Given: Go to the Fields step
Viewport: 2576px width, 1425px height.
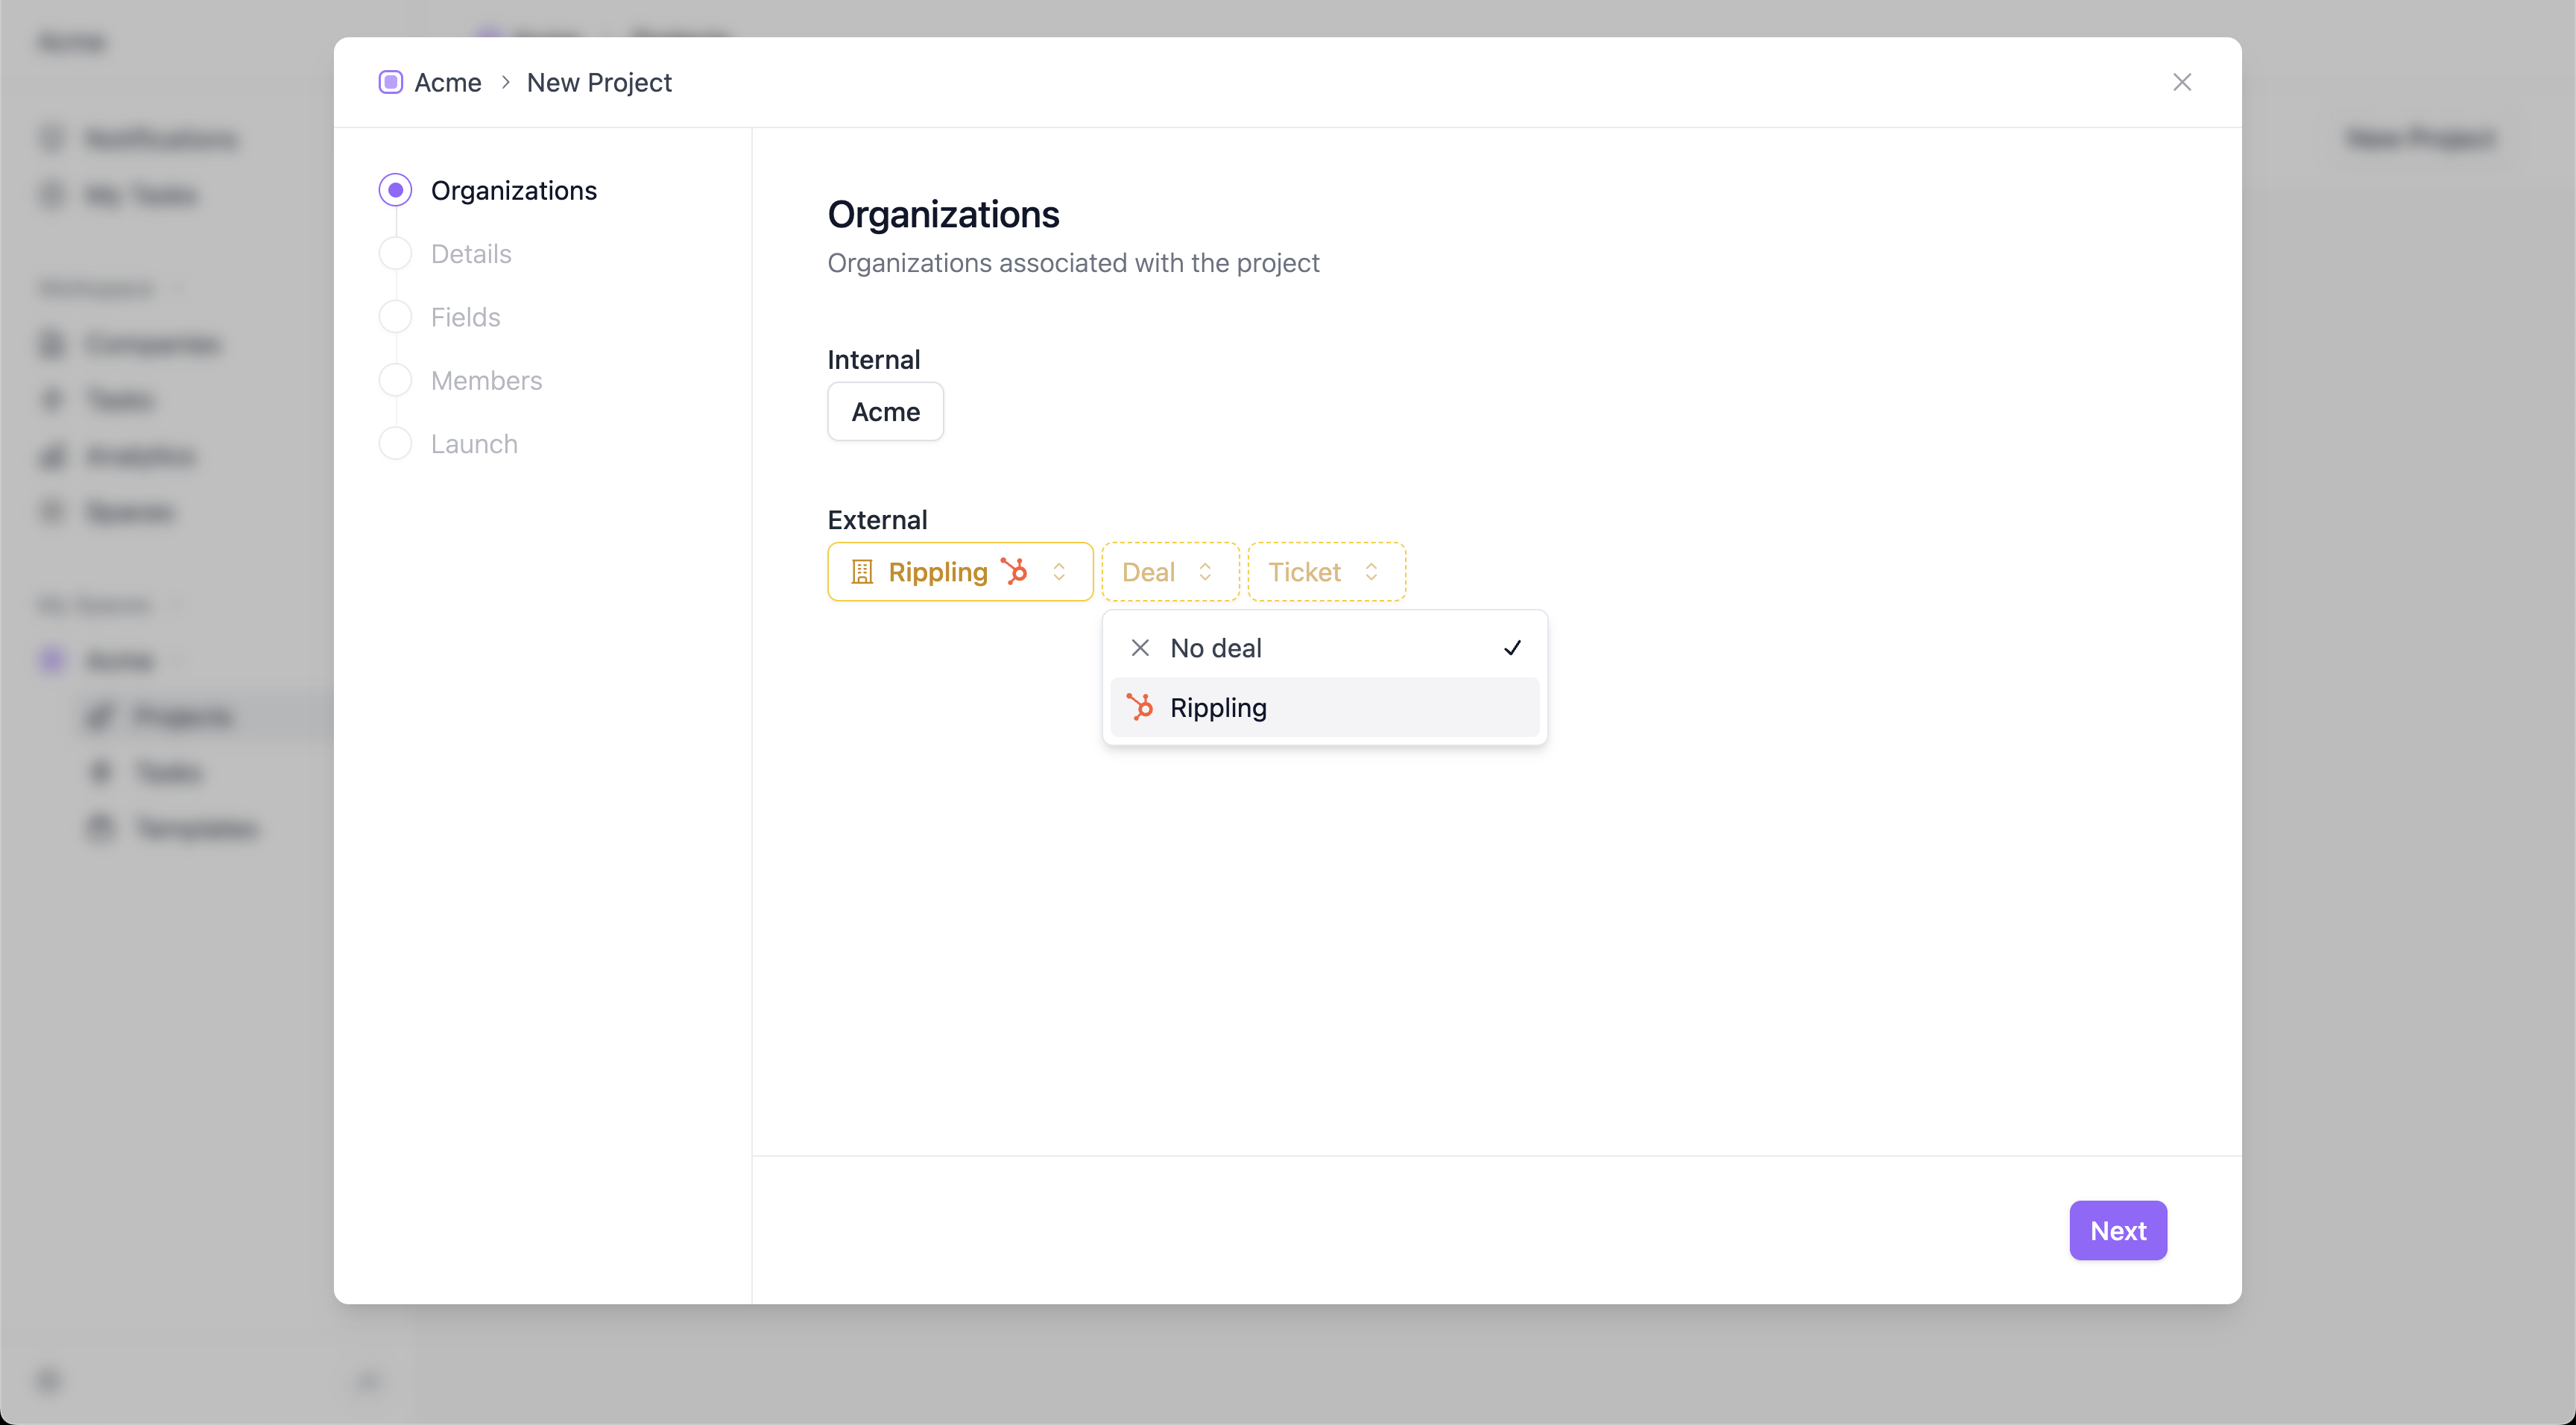Looking at the screenshot, I should (x=465, y=317).
